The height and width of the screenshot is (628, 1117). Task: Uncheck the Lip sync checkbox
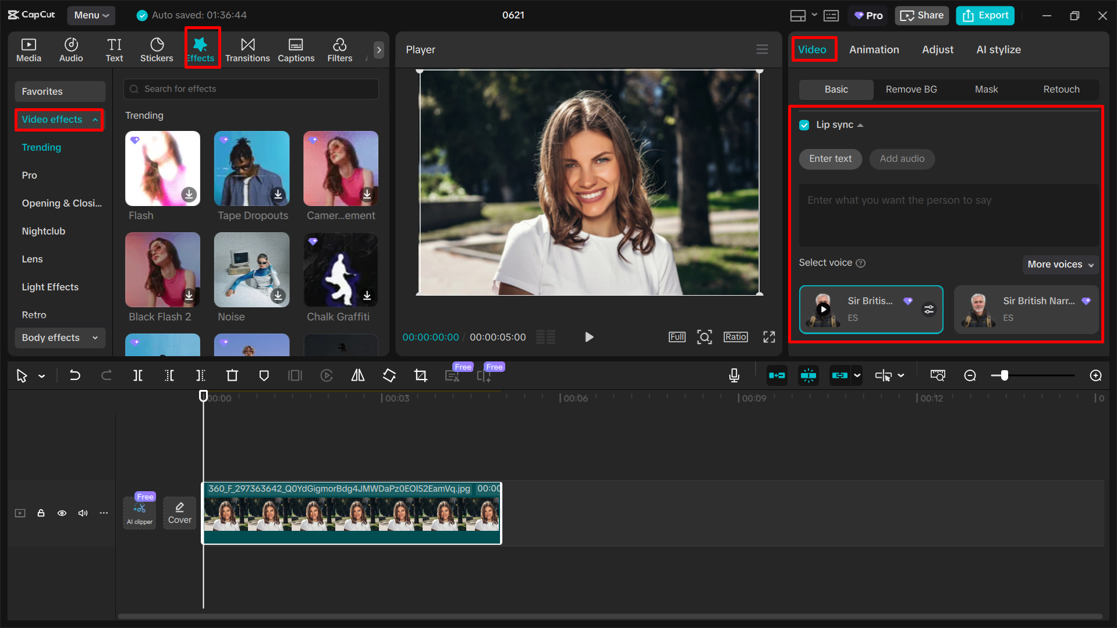(804, 125)
